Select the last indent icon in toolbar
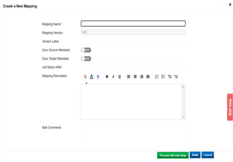The width and height of the screenshot is (233, 162). [176, 77]
